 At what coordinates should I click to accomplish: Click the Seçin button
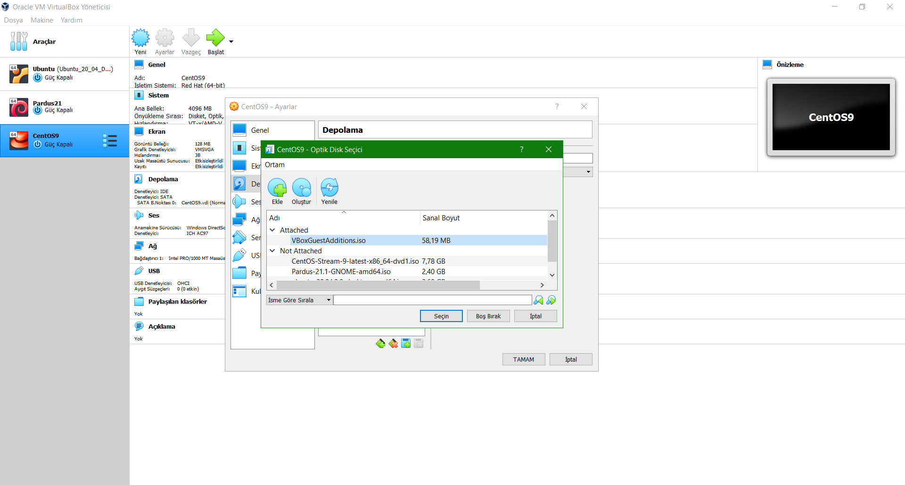(x=441, y=316)
